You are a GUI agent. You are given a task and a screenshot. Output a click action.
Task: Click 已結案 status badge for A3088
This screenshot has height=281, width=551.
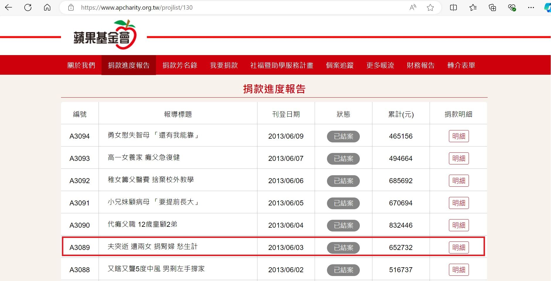[x=343, y=270]
